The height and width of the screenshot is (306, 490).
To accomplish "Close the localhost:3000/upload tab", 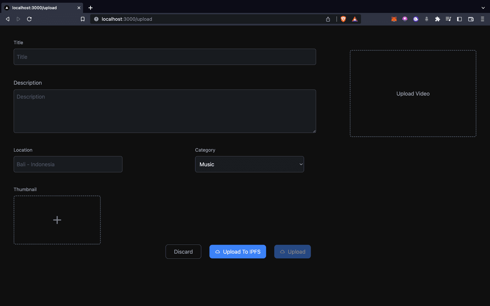I will [79, 7].
